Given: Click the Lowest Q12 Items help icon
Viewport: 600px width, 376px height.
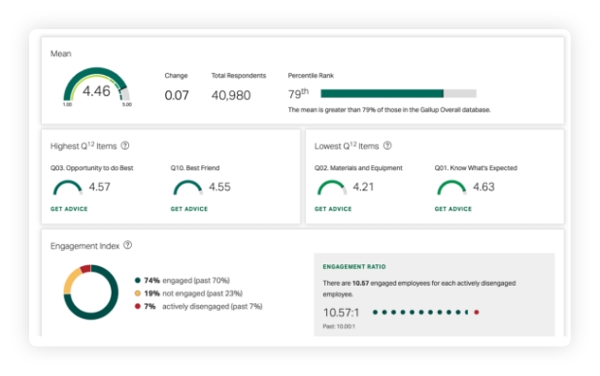Looking at the screenshot, I should [387, 146].
